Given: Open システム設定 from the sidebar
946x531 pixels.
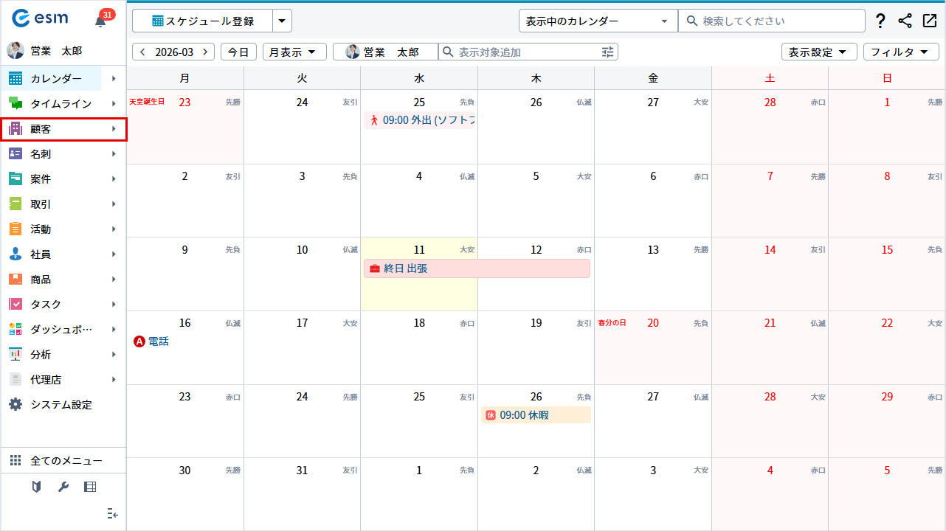Looking at the screenshot, I should [x=61, y=405].
